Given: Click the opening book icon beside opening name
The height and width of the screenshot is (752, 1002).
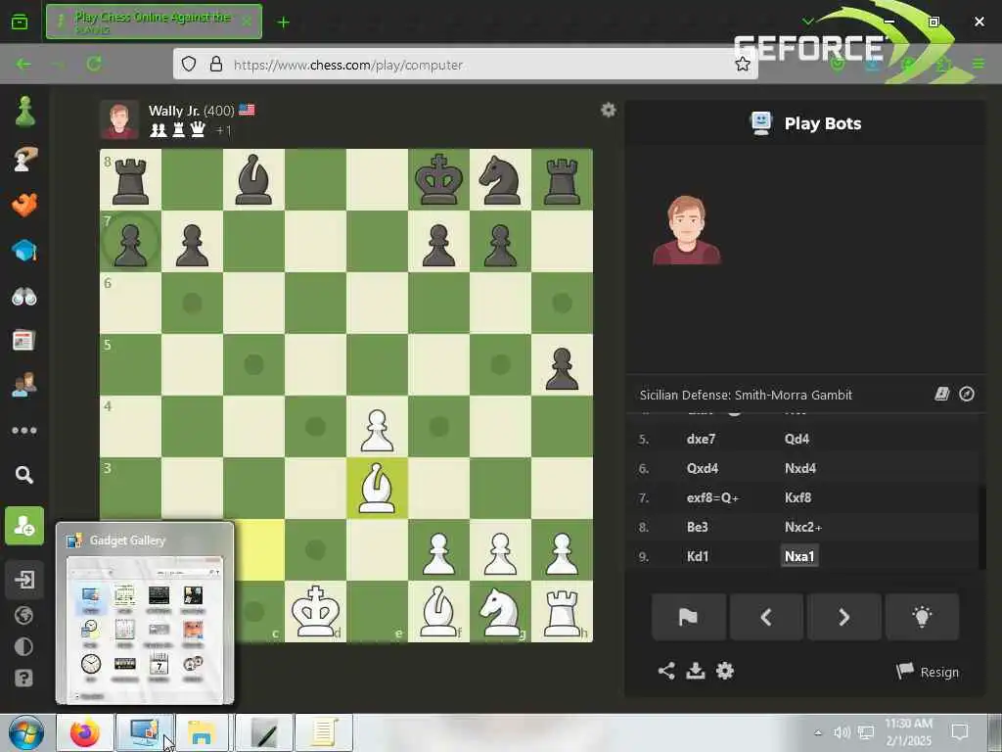Looking at the screenshot, I should (x=941, y=394).
